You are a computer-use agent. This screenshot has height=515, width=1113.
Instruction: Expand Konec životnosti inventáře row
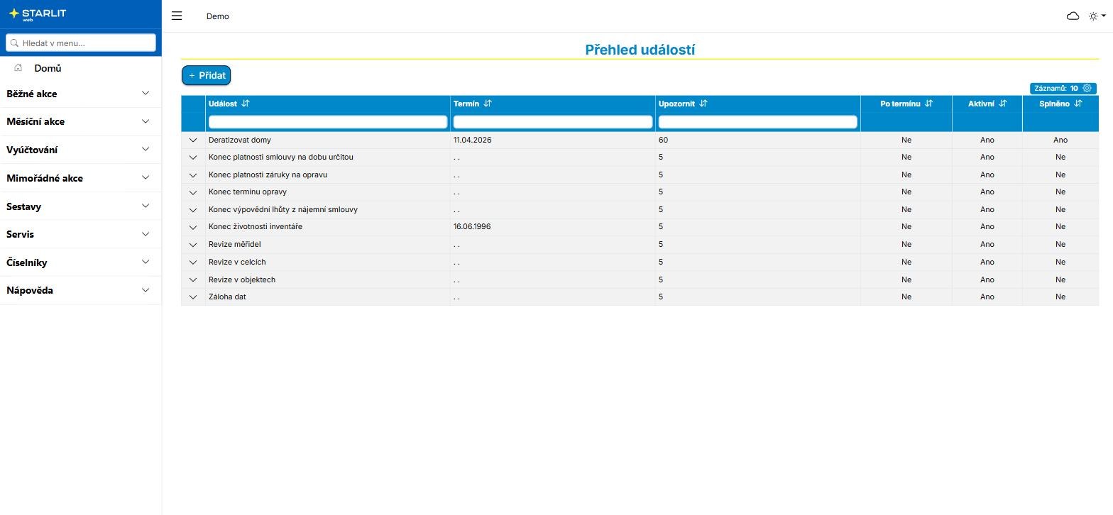193,227
